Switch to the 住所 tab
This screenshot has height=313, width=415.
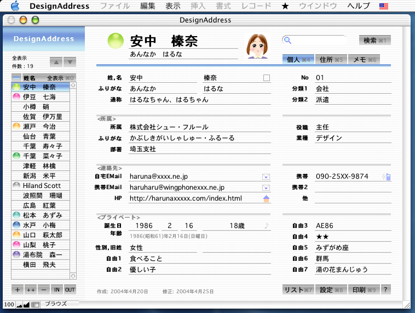pos(331,60)
